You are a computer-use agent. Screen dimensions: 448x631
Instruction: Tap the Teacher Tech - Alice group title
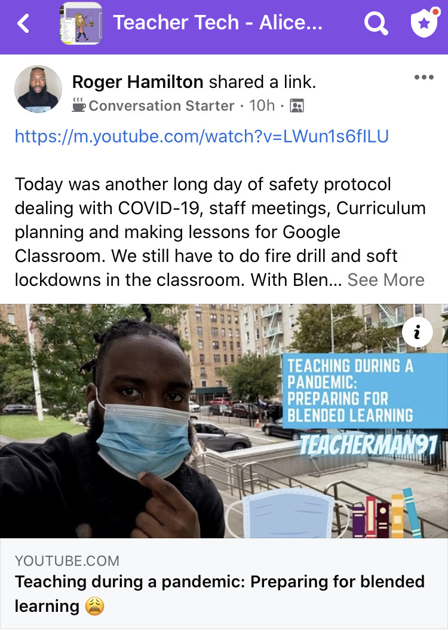218,23
